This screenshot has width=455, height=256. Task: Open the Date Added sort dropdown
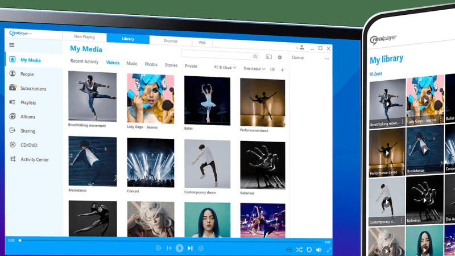254,69
